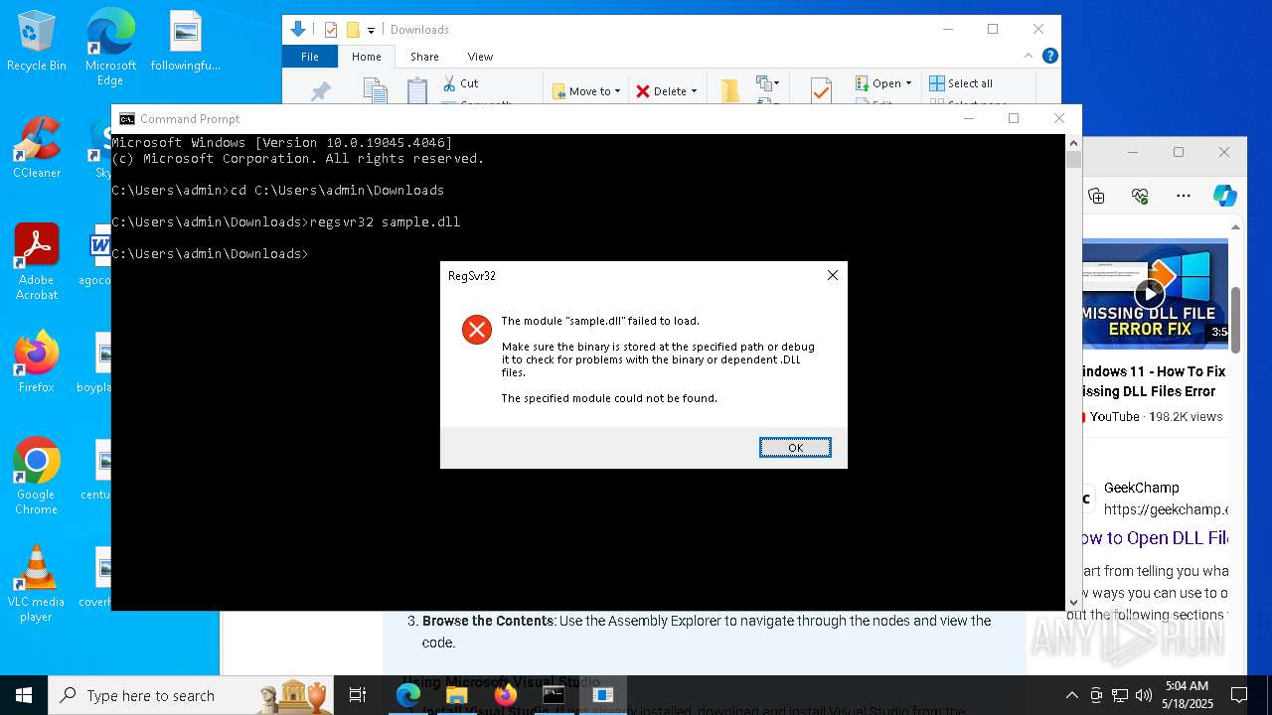Open Task View on taskbar
Screen dimensions: 1272x715
coord(358,695)
